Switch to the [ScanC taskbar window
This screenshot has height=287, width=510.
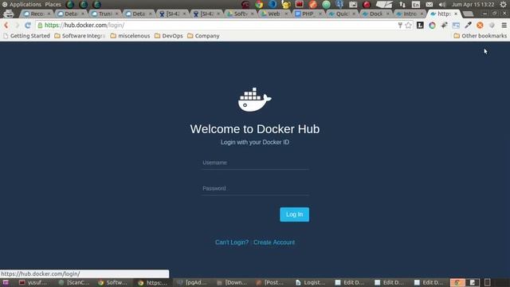(x=73, y=282)
